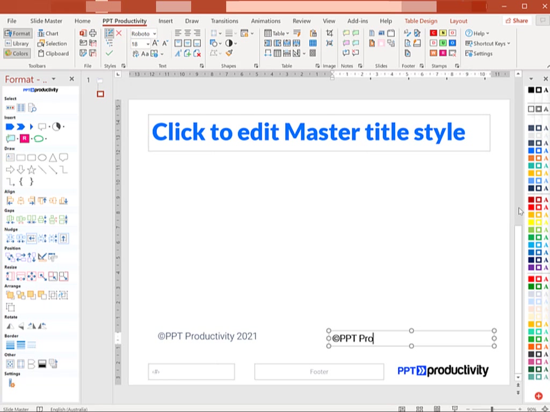Viewport: 550px width, 412px height.
Task: Click the format painter brush in Shapes
Action: 229,53
